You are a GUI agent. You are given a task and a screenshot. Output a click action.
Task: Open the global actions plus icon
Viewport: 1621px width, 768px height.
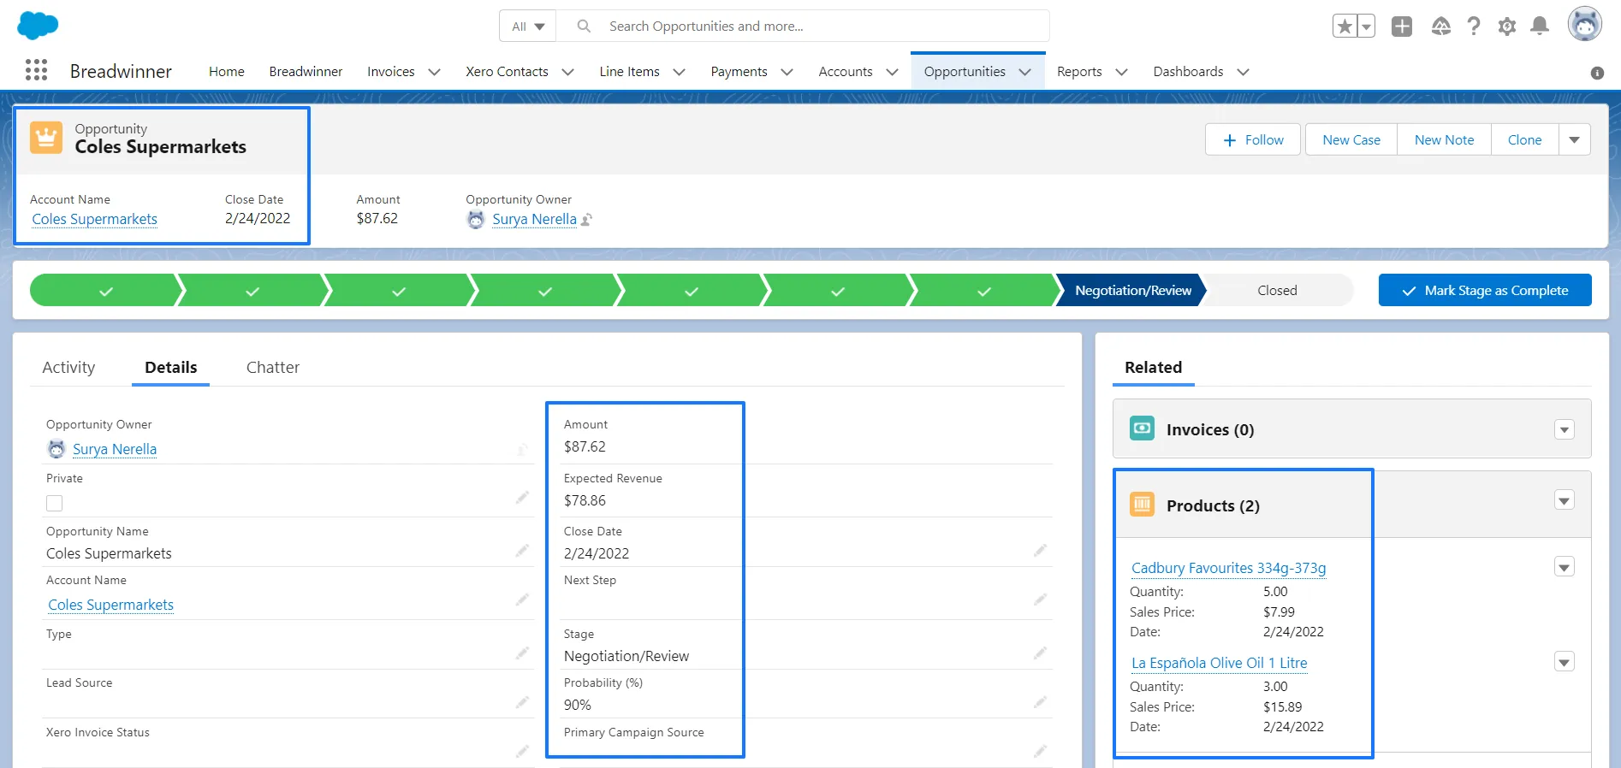(x=1402, y=27)
